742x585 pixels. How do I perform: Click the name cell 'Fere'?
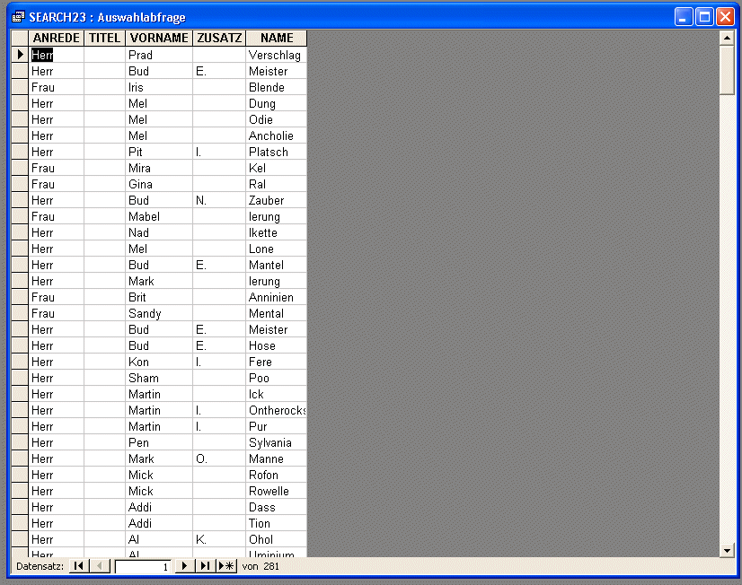pyautogui.click(x=277, y=362)
